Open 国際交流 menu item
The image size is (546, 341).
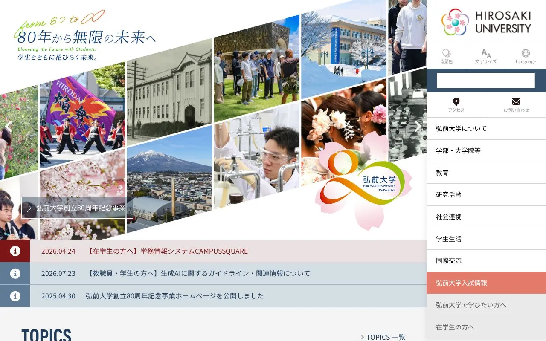tap(486, 260)
